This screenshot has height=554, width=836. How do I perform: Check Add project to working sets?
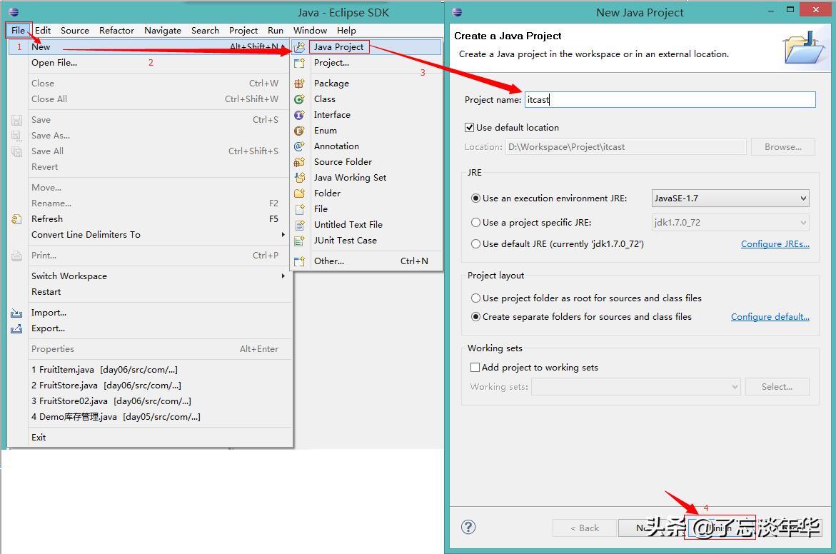pos(475,368)
